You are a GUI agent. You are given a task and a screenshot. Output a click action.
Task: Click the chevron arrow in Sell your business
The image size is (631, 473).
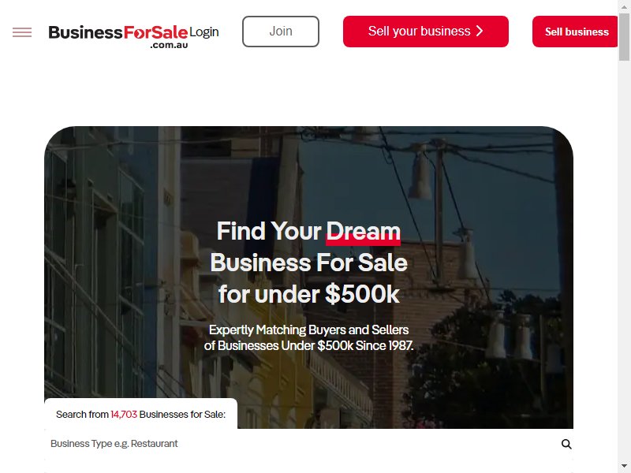(480, 31)
